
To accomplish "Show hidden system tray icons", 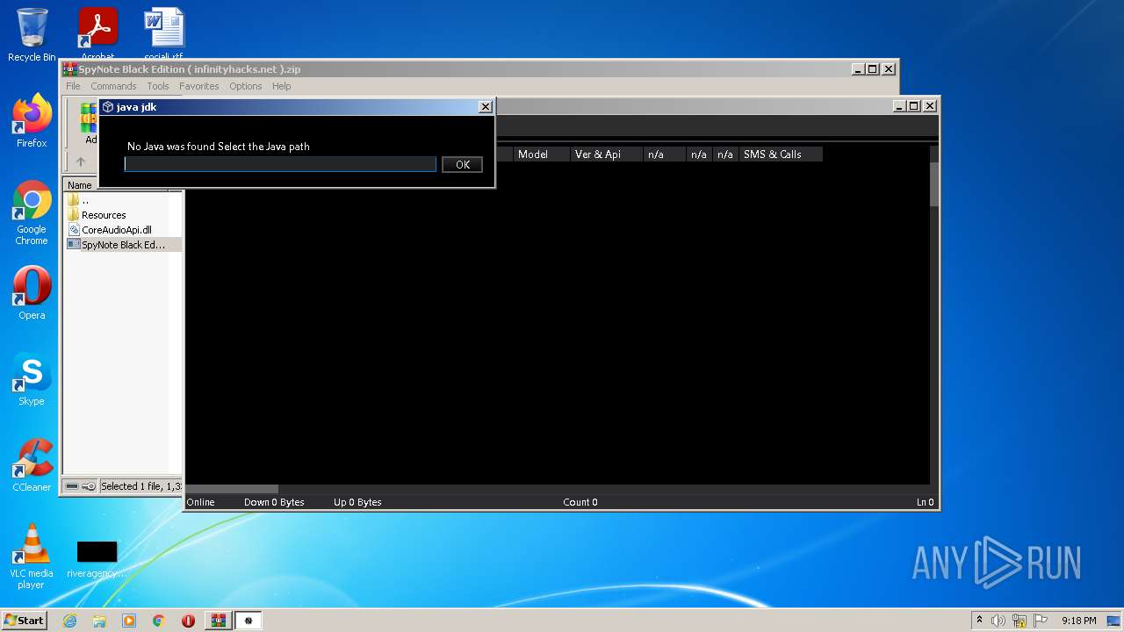I will click(979, 621).
